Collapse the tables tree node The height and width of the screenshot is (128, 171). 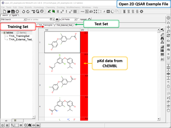2,33
